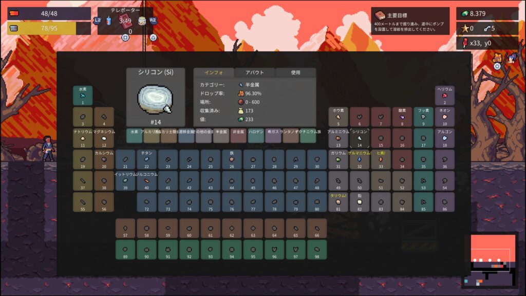Click the Zirconium element tile, number 40
Screen dimensions: 526x296
click(146, 181)
